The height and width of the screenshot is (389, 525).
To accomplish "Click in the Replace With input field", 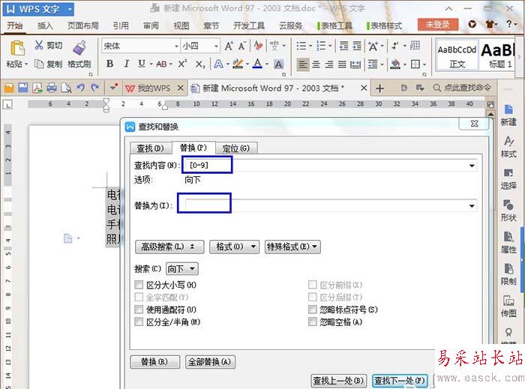I will (x=330, y=205).
